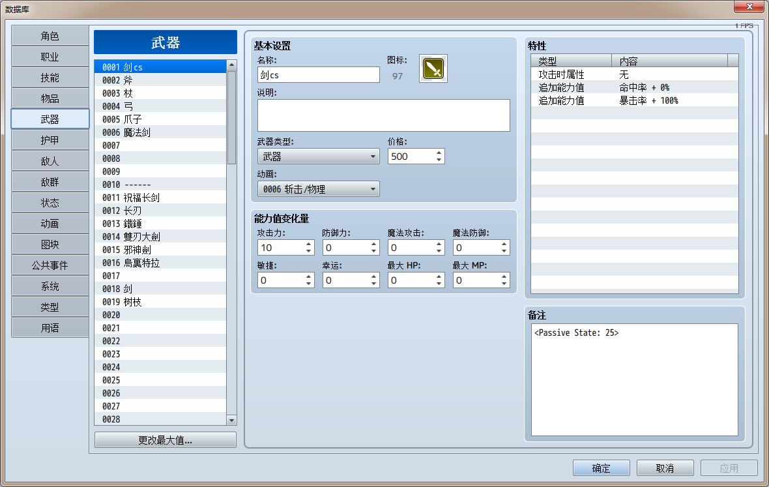This screenshot has width=769, height=487.
Task: Open the 系统 tab
Action: coord(50,286)
